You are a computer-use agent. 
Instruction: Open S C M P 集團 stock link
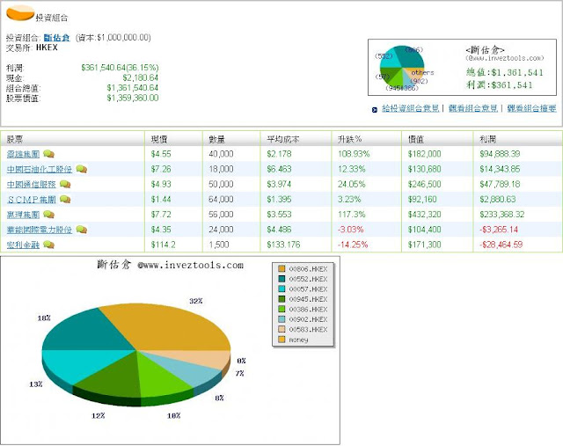click(x=32, y=200)
